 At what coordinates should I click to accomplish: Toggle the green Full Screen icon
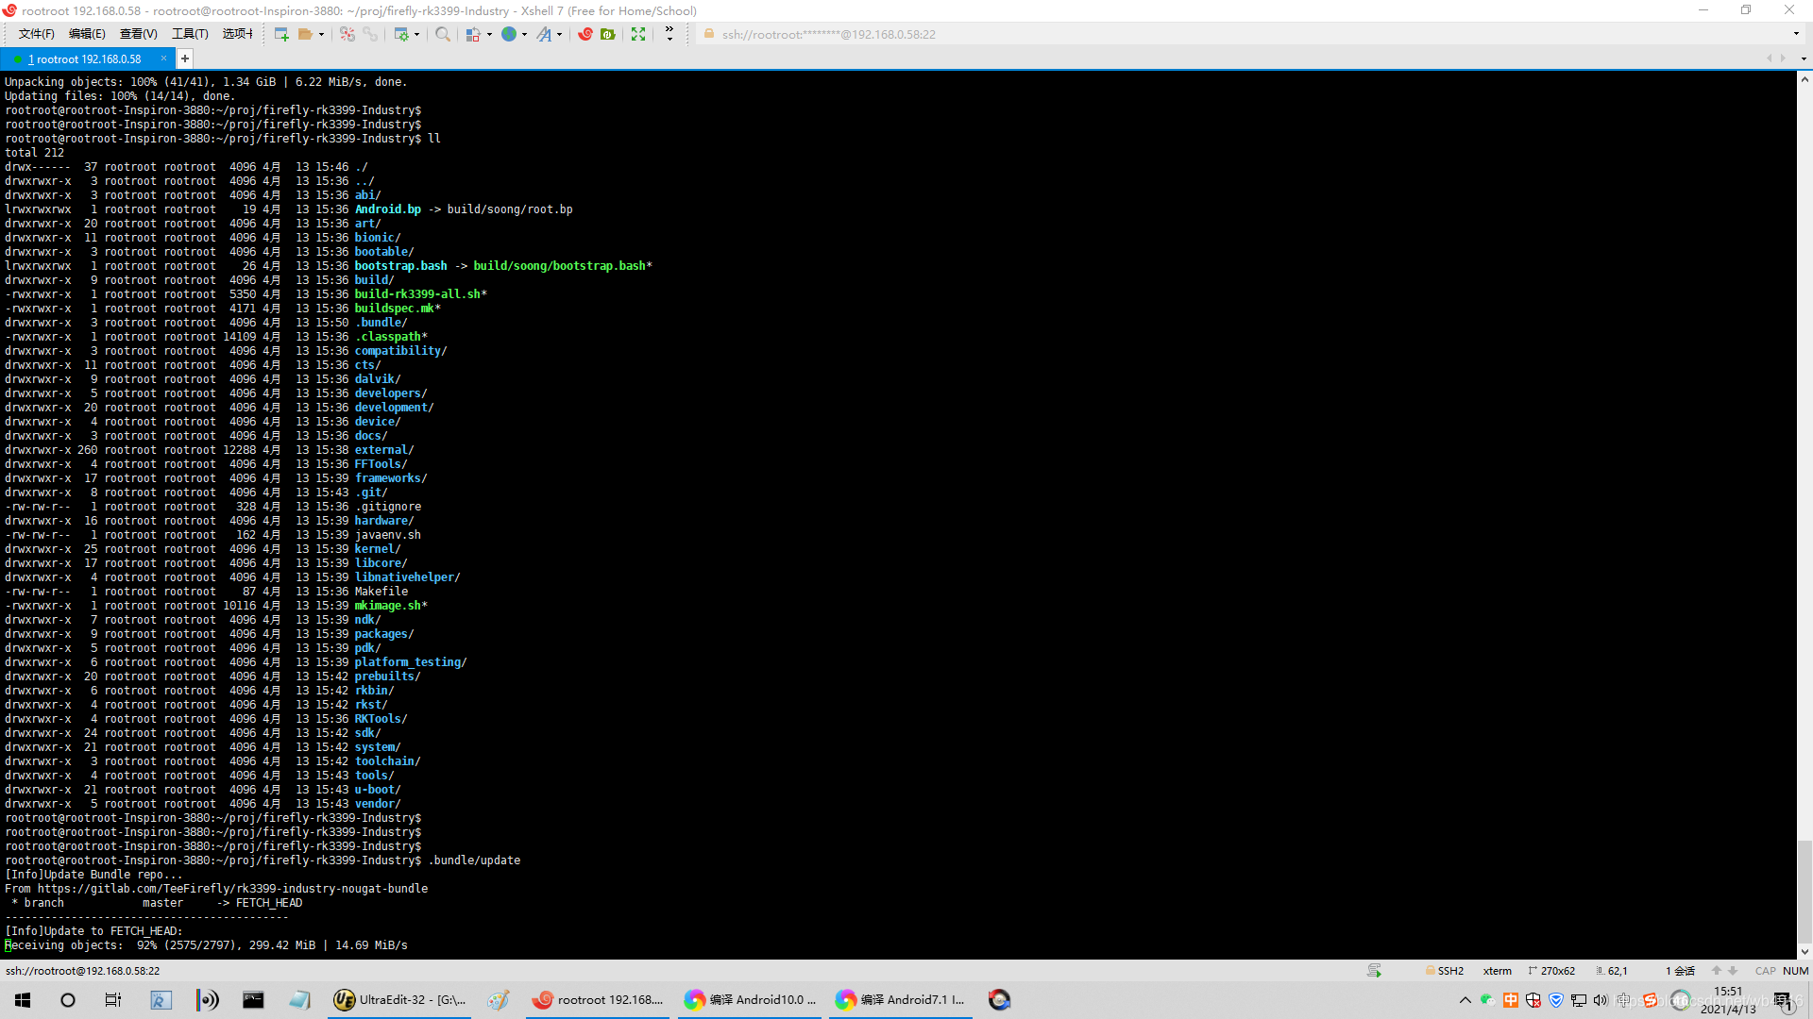point(638,34)
